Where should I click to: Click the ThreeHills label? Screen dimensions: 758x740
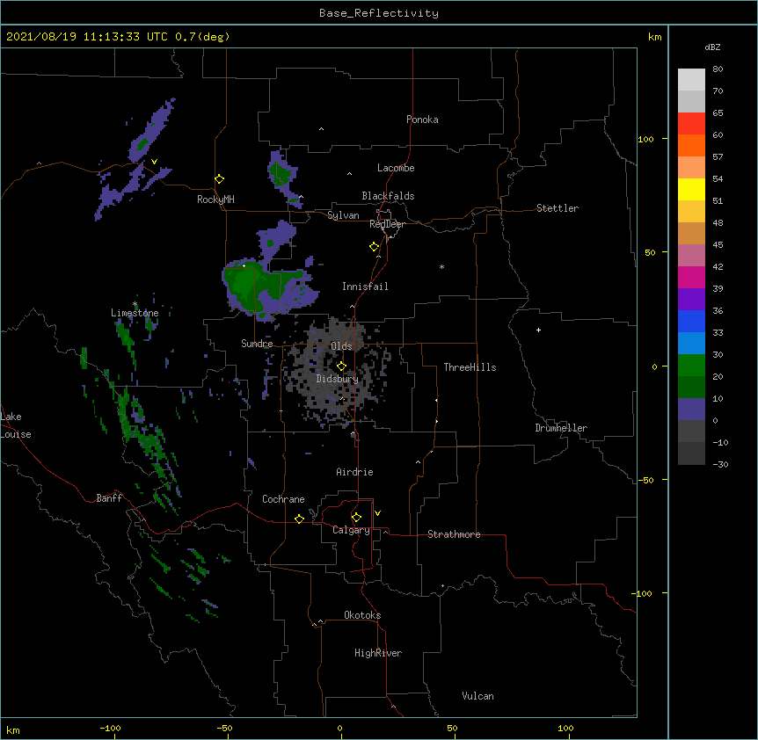tap(470, 367)
